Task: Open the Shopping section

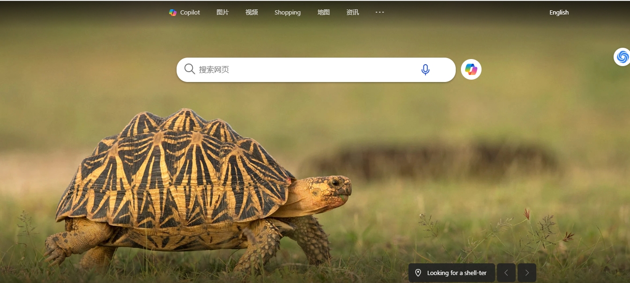Action: tap(288, 13)
